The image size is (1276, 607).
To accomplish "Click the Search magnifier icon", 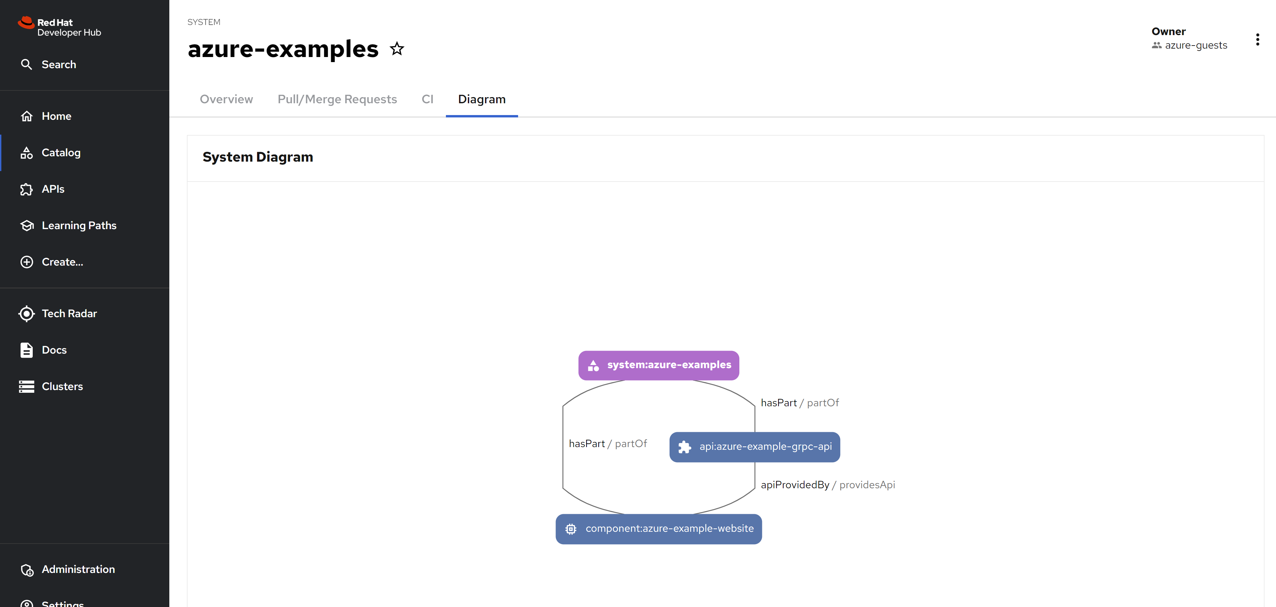I will (x=26, y=64).
